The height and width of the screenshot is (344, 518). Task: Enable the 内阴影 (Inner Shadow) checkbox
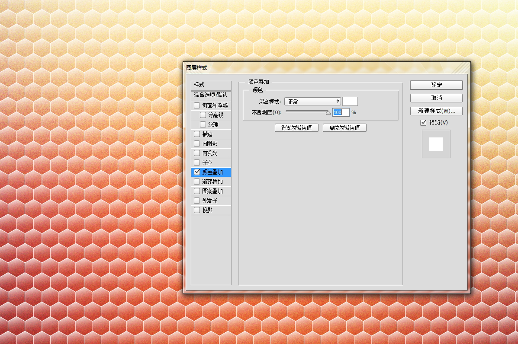point(196,143)
